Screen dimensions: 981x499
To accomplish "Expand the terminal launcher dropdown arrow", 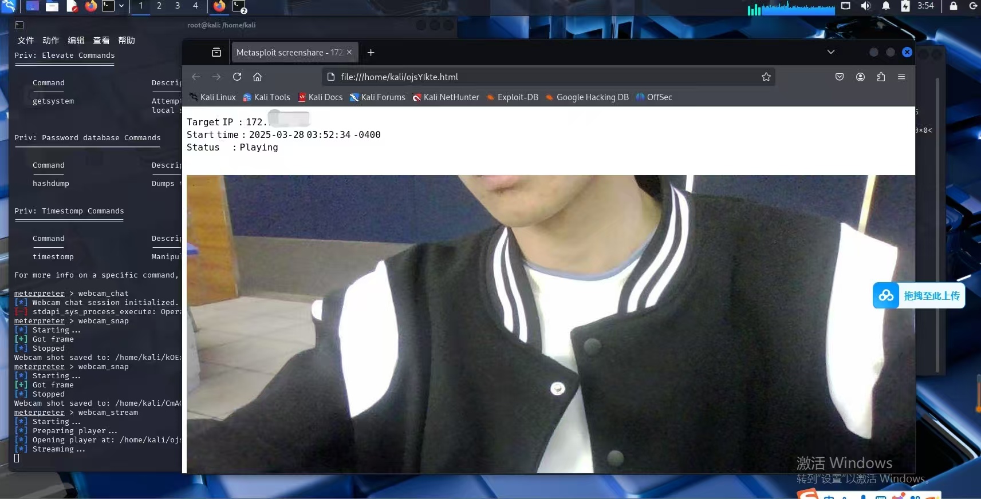I will [x=121, y=6].
